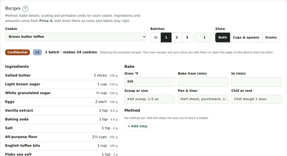Click the Chill or rest field
The image size is (287, 156).
tap(256, 99)
